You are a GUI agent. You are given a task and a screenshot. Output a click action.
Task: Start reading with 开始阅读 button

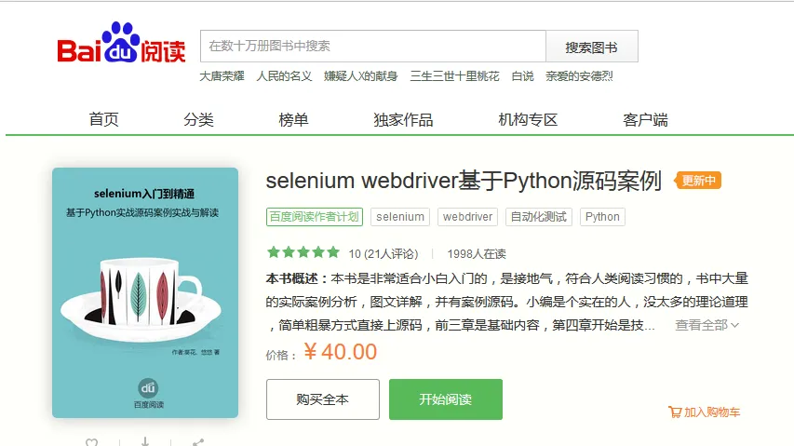point(446,399)
